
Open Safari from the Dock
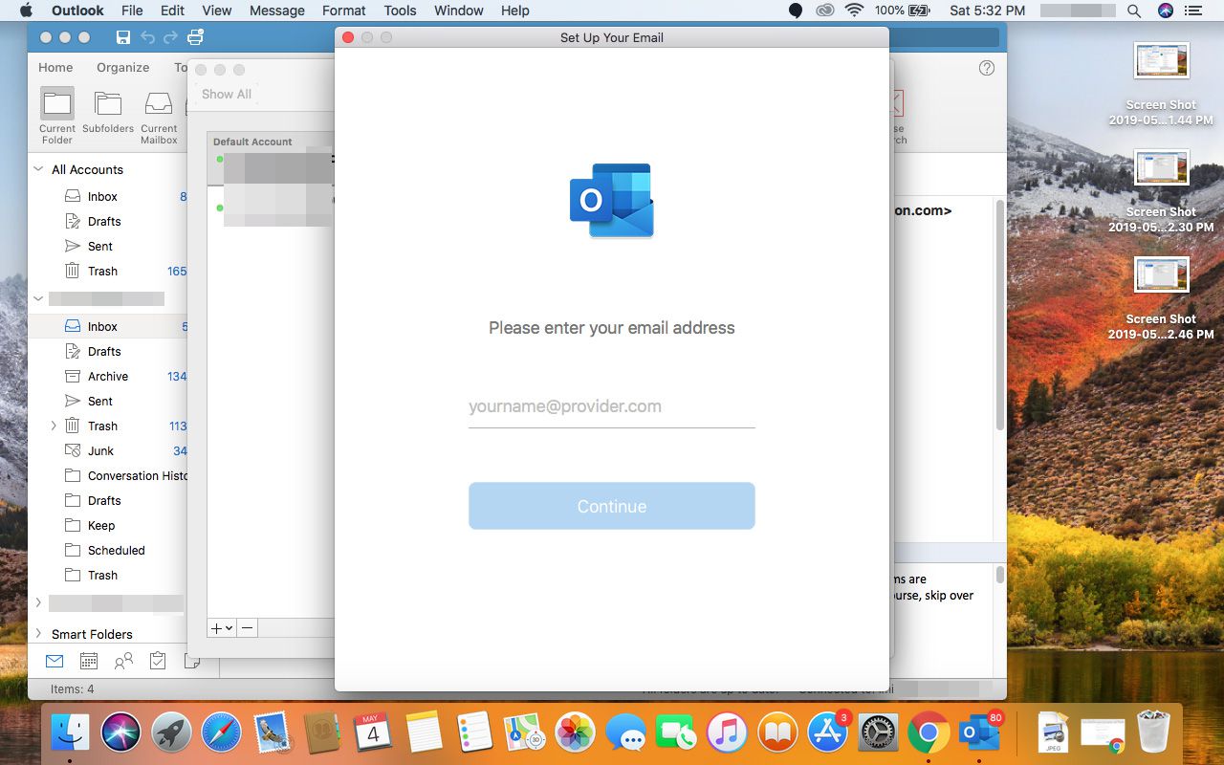coord(221,733)
